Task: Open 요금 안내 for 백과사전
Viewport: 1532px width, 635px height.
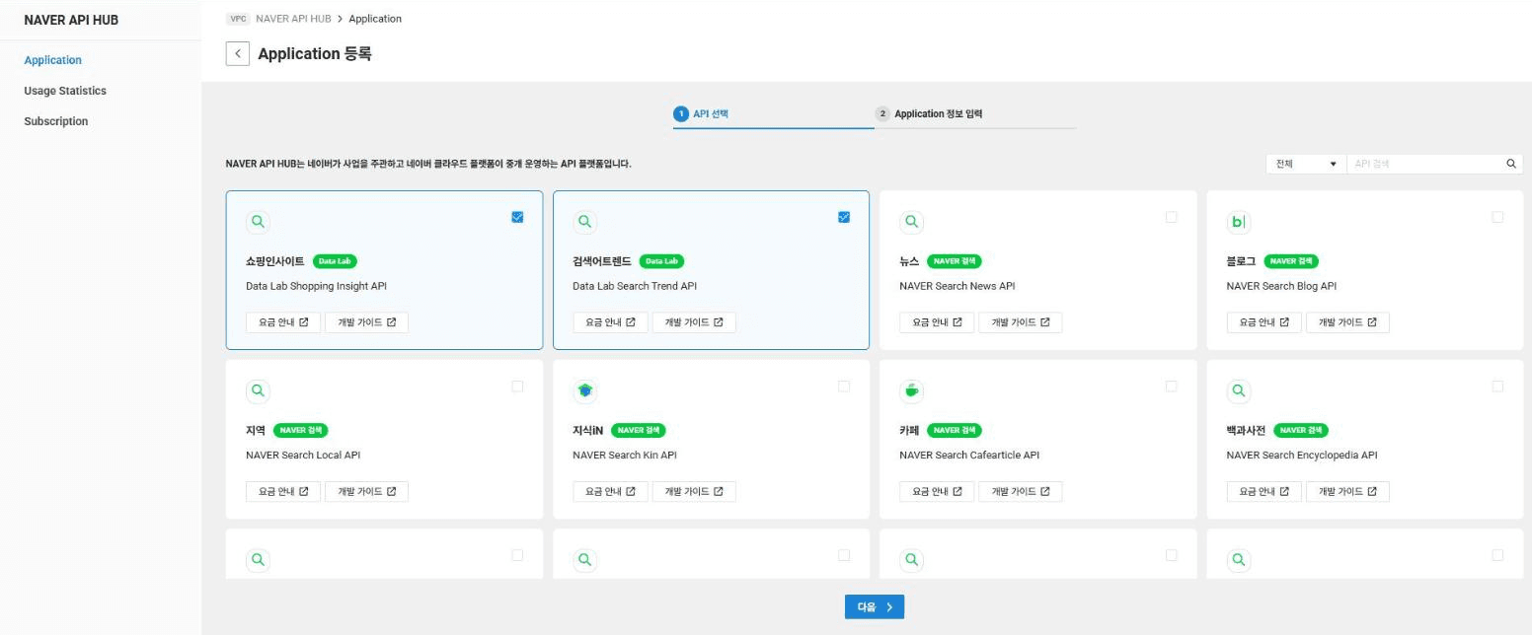Action: point(1264,491)
